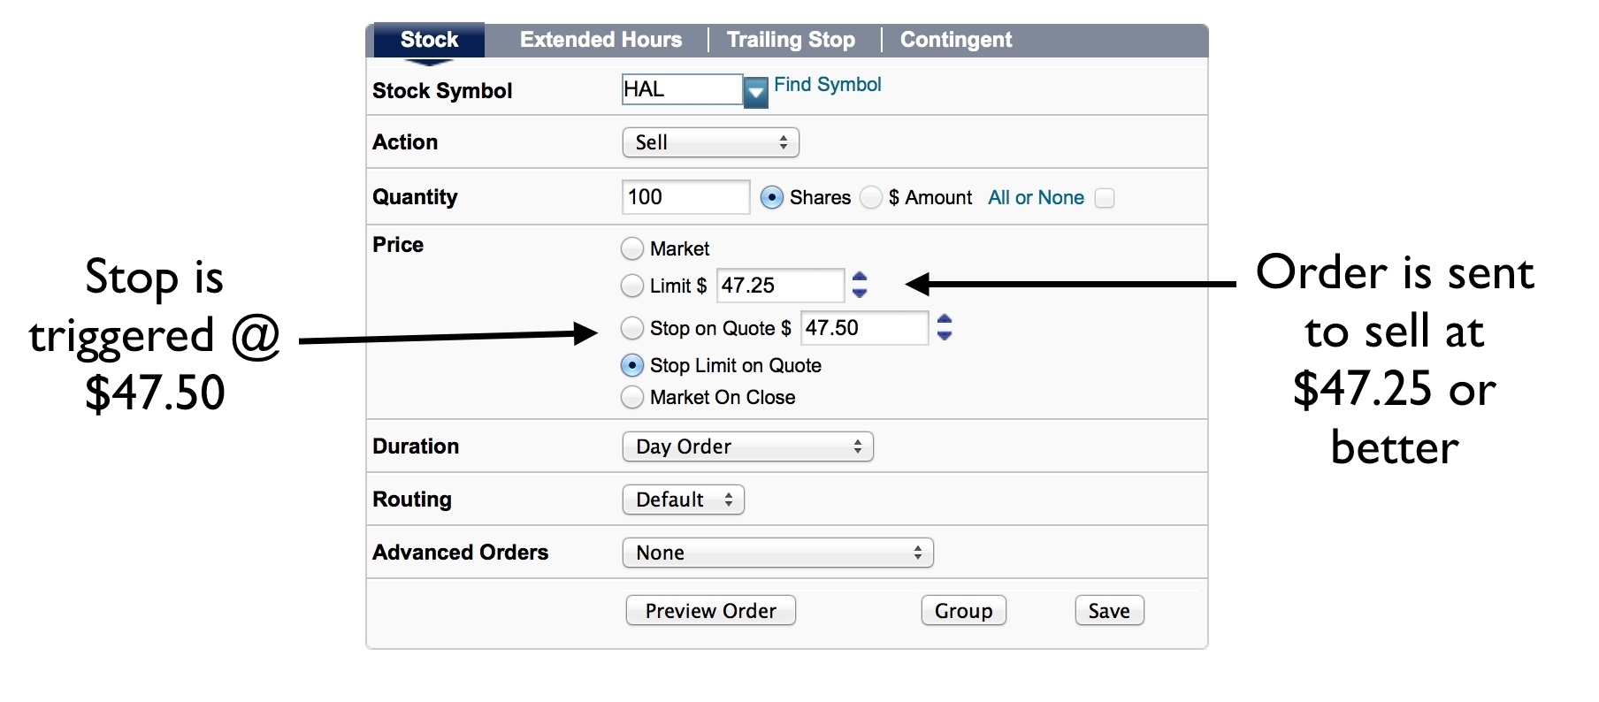The width and height of the screenshot is (1599, 702).
Task: Follow the Find Symbol link
Action: (828, 85)
